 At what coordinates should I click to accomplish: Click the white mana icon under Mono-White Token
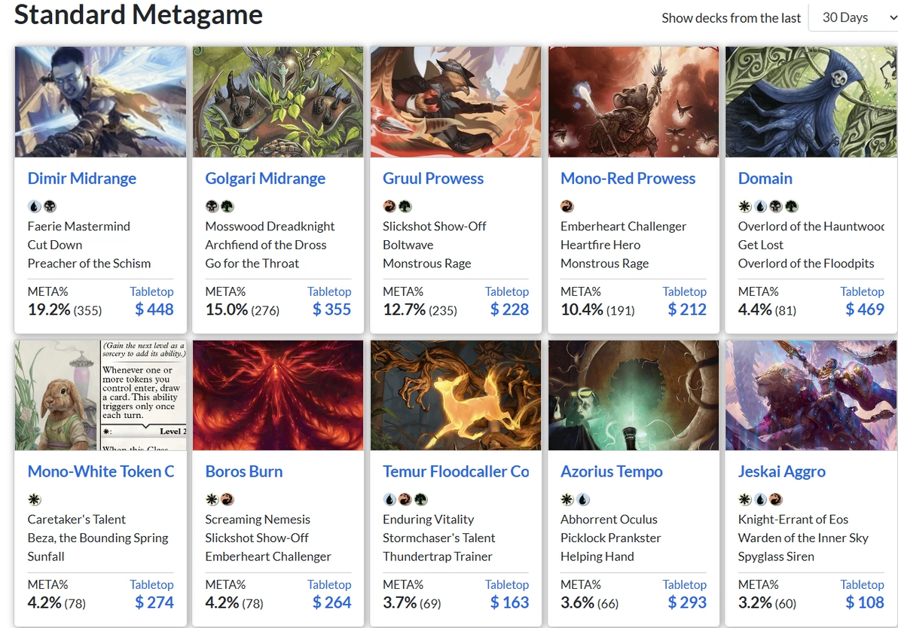click(34, 499)
